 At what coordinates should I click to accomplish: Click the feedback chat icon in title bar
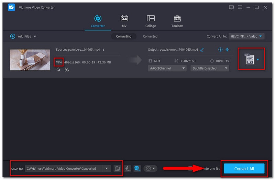coord(231,7)
